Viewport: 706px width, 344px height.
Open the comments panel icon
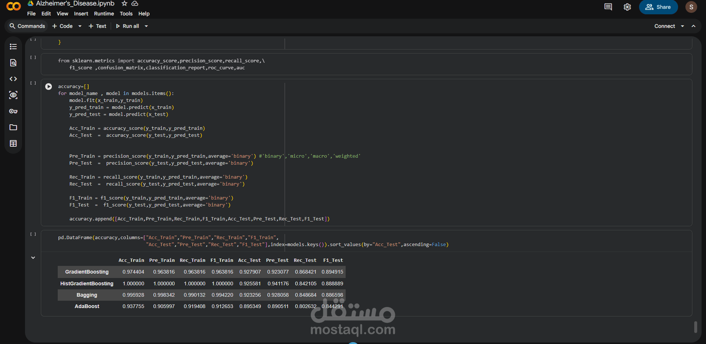click(608, 7)
